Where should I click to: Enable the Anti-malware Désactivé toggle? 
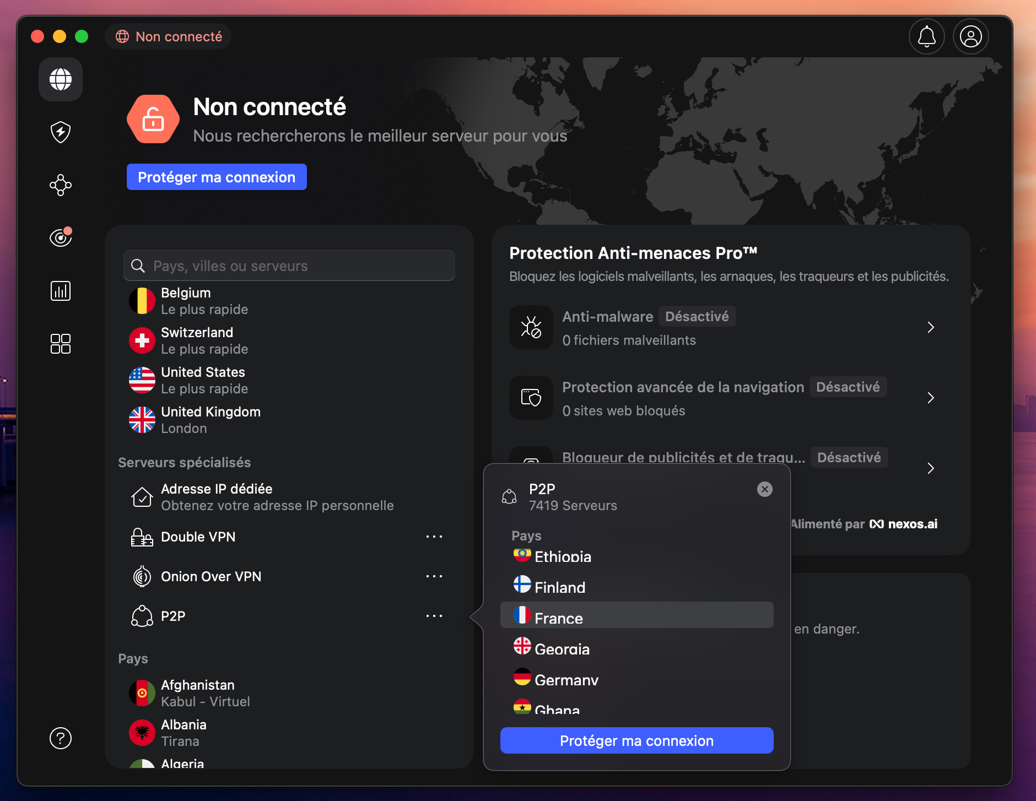[x=697, y=316]
